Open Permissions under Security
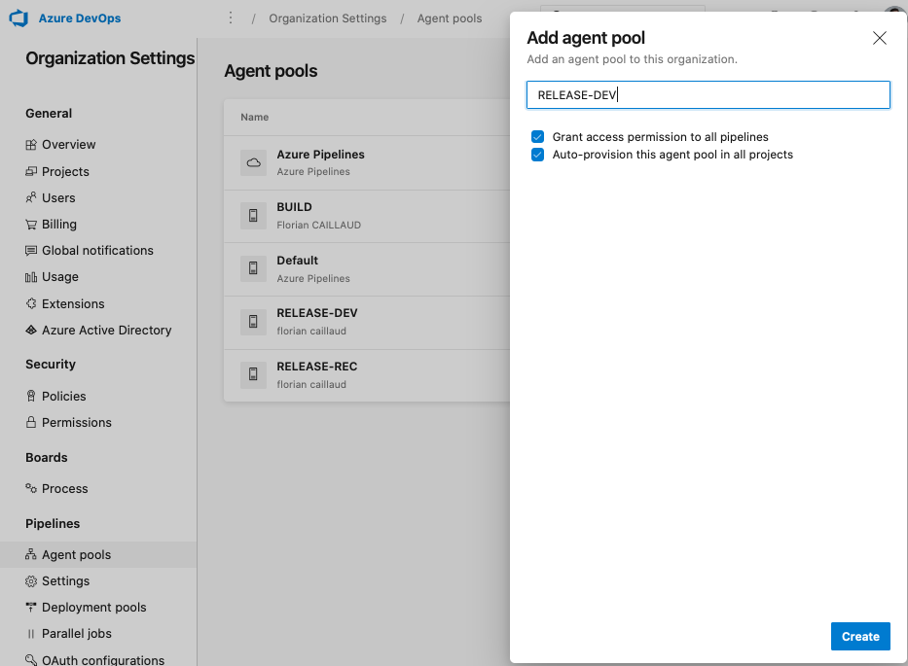The width and height of the screenshot is (908, 666). click(77, 422)
